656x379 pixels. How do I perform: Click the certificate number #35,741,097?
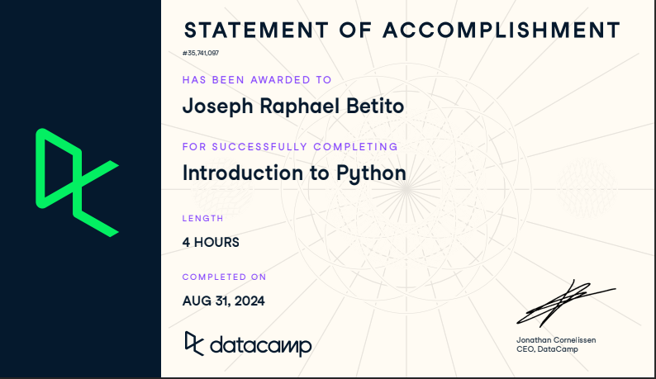pyautogui.click(x=201, y=53)
